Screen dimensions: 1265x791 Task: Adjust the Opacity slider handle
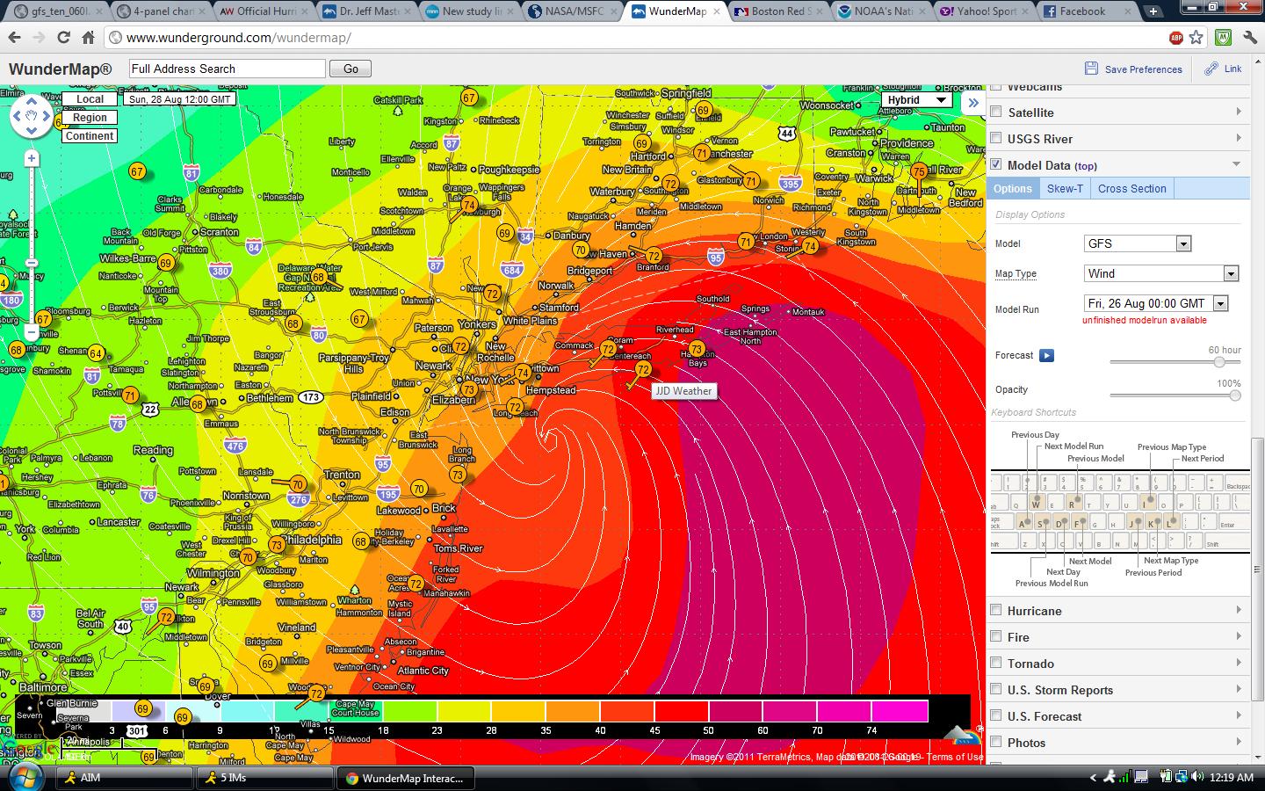pos(1235,395)
